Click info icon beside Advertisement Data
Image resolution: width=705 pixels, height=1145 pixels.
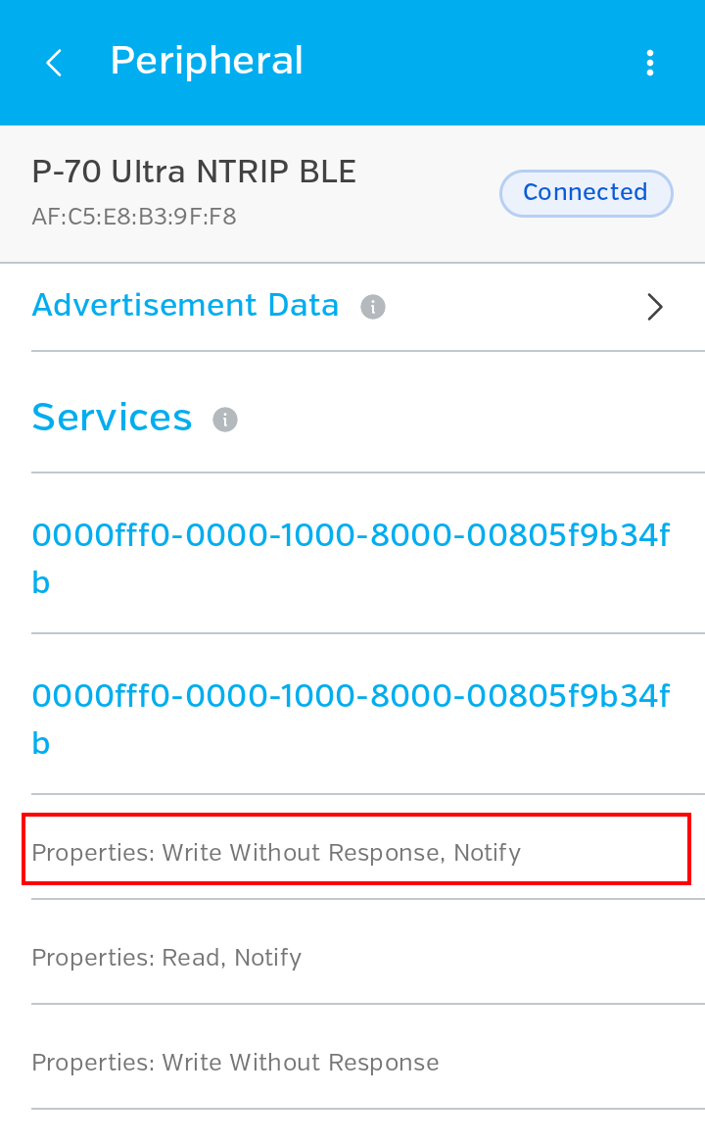click(x=373, y=307)
